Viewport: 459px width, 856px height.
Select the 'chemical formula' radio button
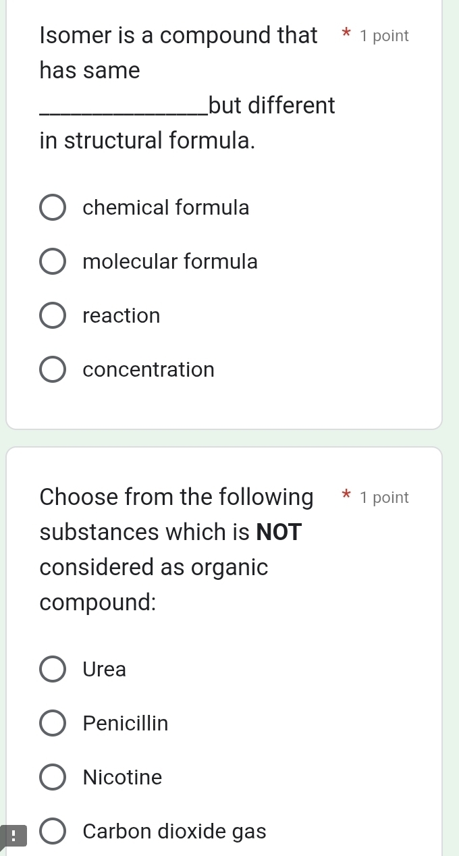click(53, 208)
